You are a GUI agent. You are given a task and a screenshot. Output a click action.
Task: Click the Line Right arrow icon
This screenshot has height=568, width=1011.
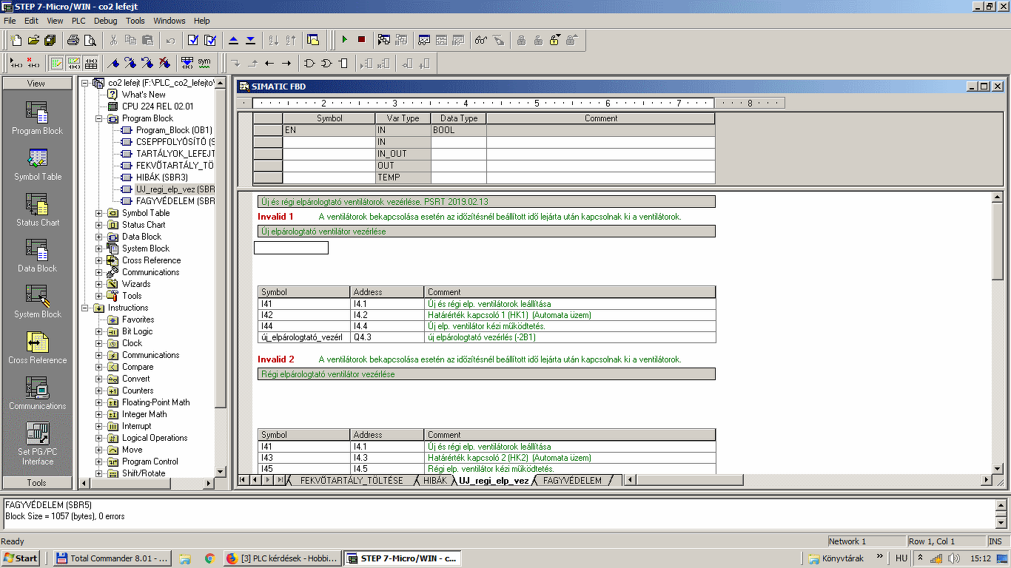pos(286,63)
